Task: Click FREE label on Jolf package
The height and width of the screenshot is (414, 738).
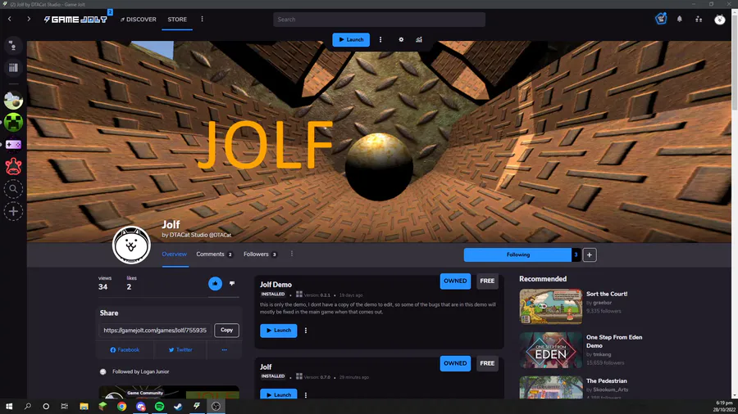Action: click(x=487, y=363)
